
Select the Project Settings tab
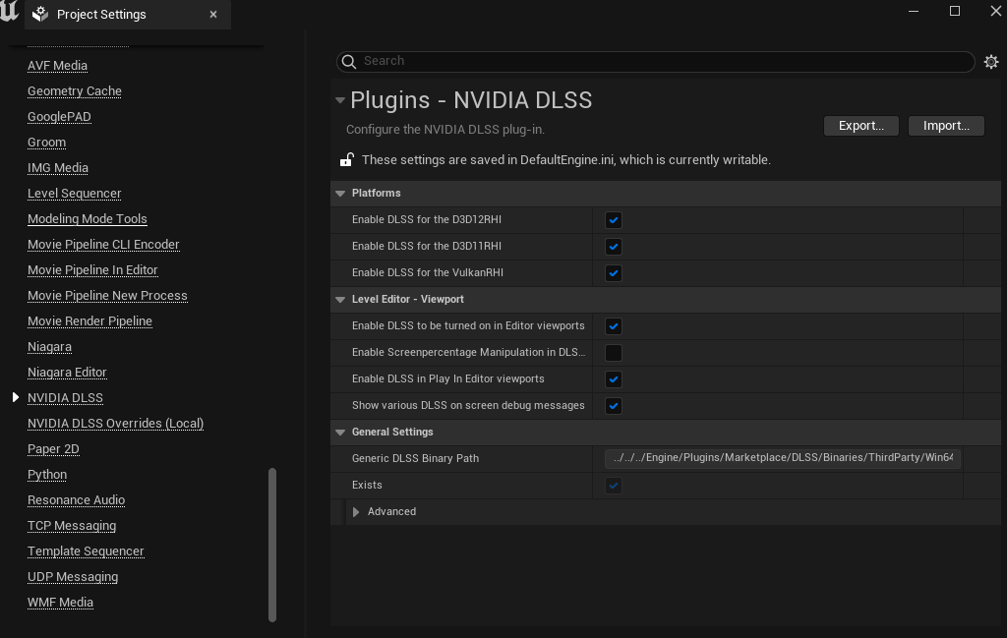[127, 14]
